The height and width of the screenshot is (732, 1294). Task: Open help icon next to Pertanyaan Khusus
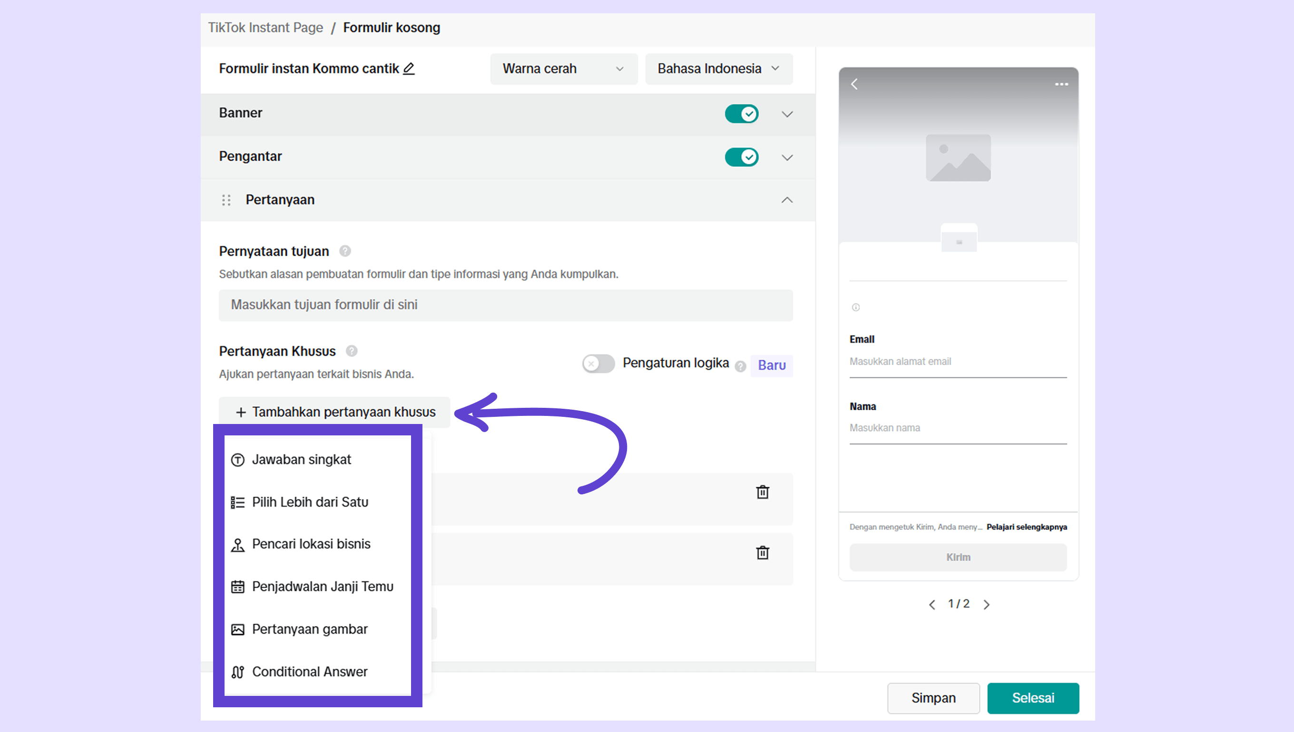tap(352, 351)
